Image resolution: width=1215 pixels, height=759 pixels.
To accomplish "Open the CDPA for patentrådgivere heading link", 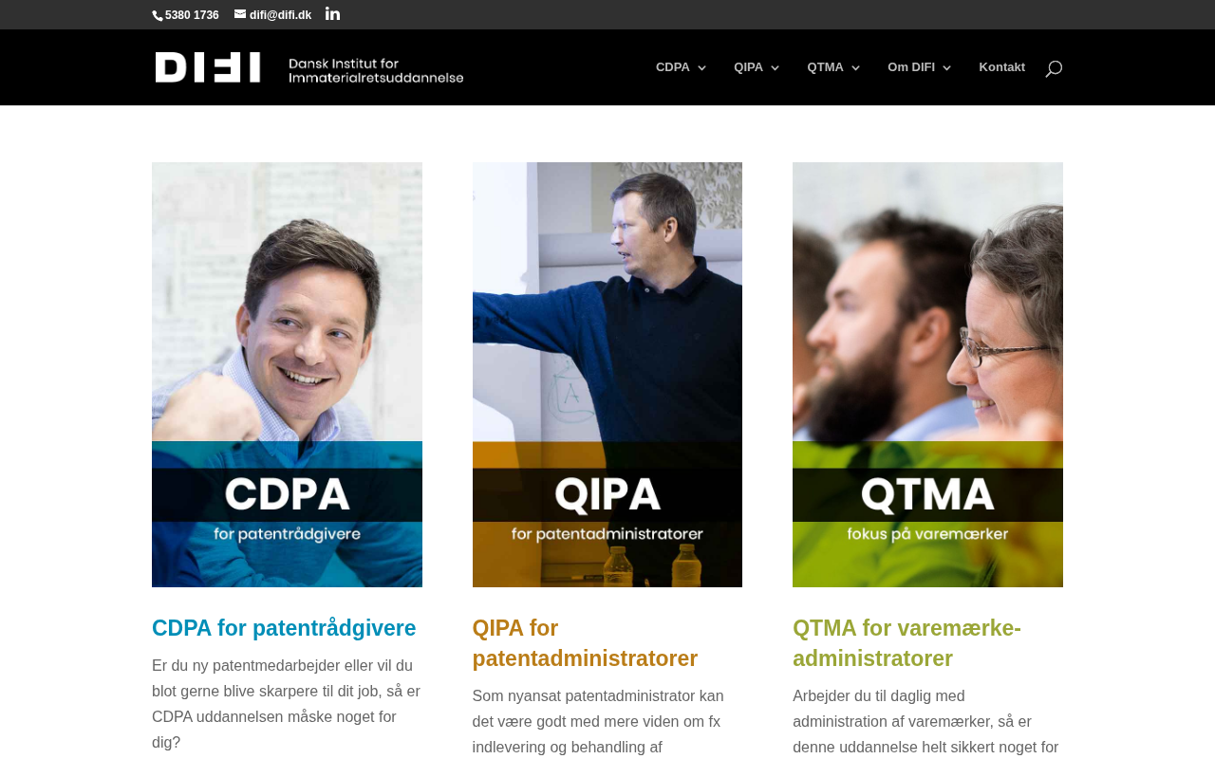I will click(284, 628).
